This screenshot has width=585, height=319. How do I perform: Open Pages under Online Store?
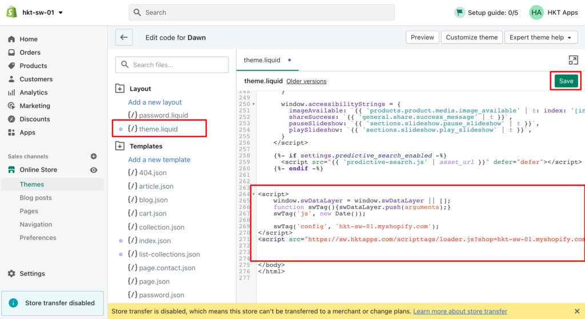pyautogui.click(x=29, y=211)
